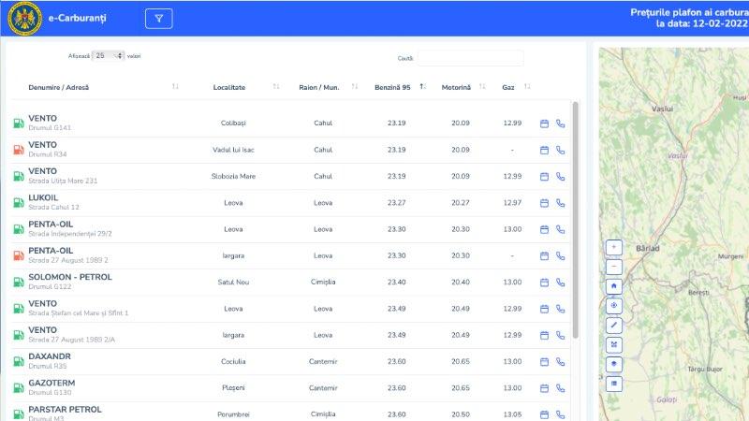Phone icon for PENTA-OIL Strada Independenței
Screen dimensions: 749x421
coord(560,229)
